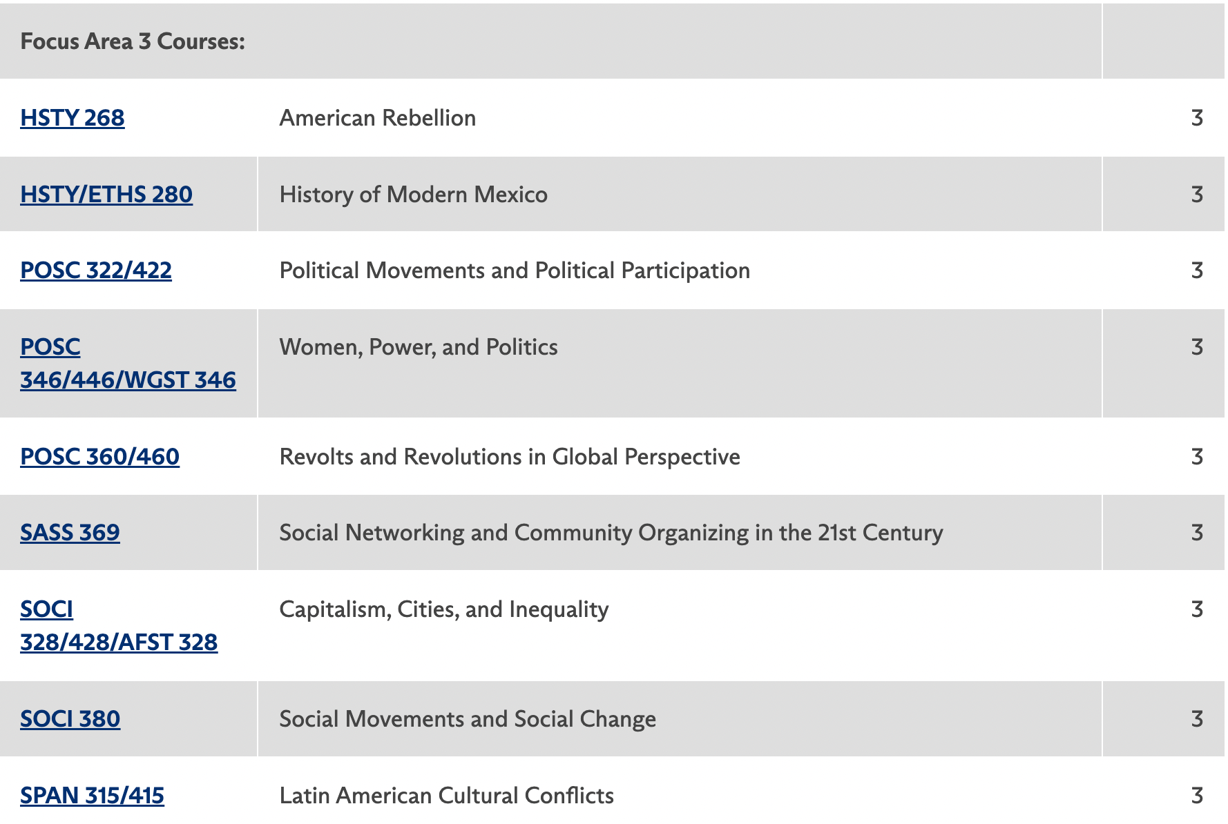
Task: Visit the SPAN 315/415 course link
Action: (92, 796)
